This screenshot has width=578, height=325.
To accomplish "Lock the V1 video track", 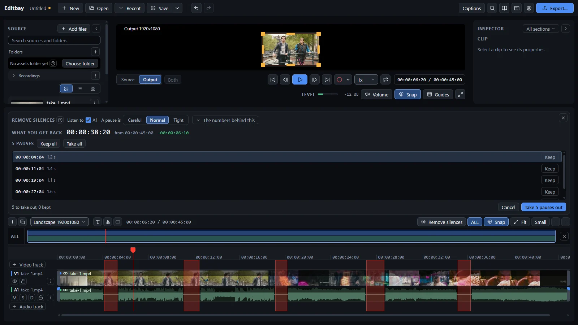I will (x=23, y=281).
